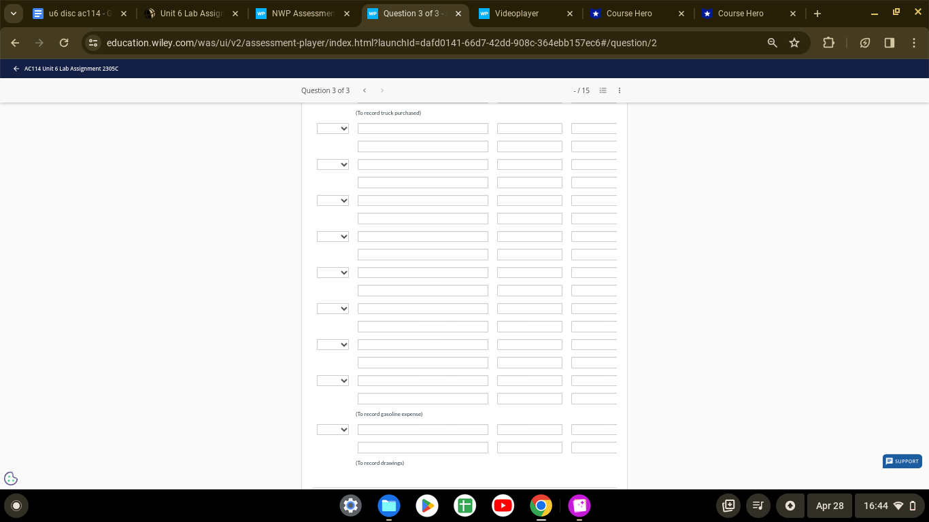Switch to the Unit 6 Lab Assignment tab

(192, 14)
